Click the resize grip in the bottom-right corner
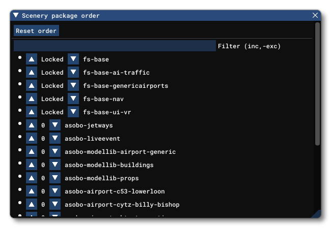331x228 pixels. [x=316, y=214]
